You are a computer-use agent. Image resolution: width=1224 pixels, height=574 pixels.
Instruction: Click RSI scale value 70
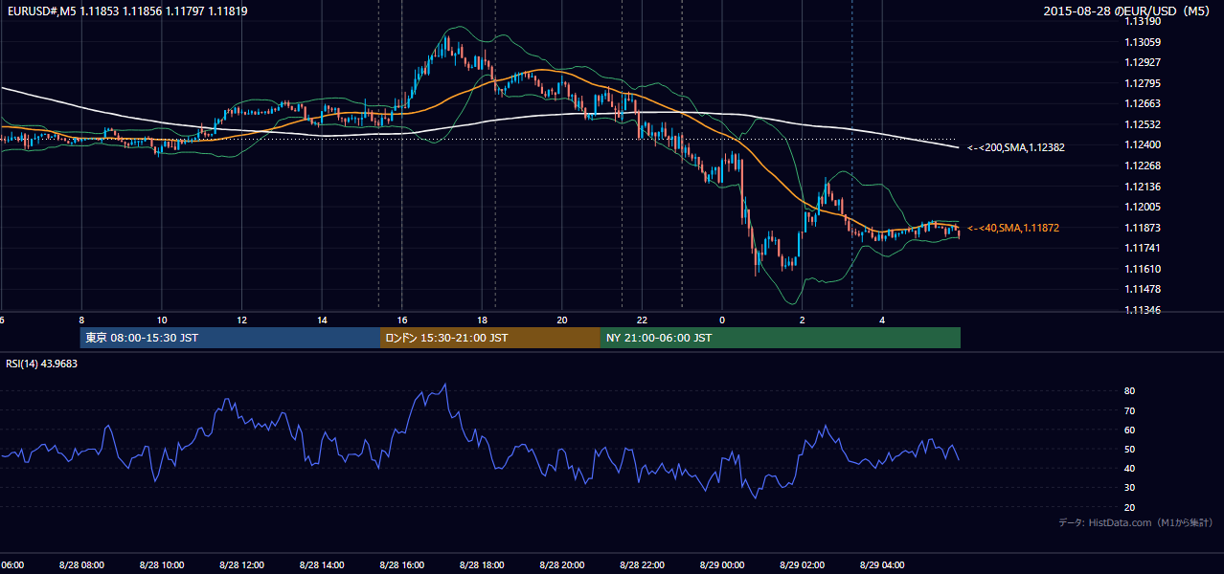tap(1130, 410)
